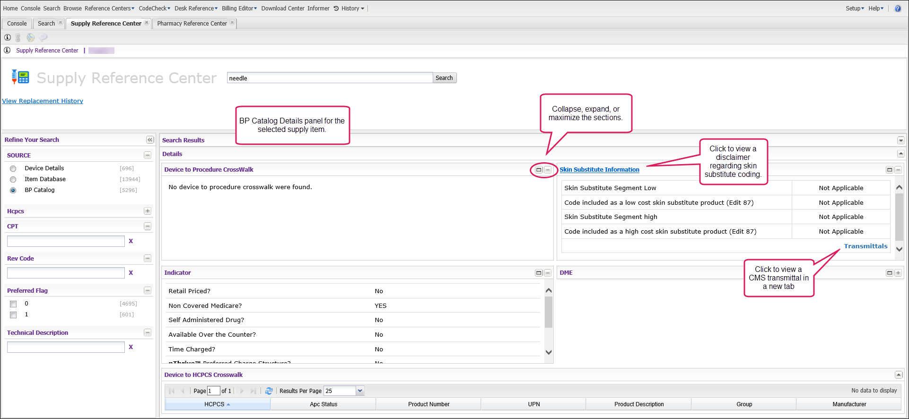This screenshot has height=419, width=909.
Task: Collapse the Refine Your Search panel
Action: coord(150,140)
